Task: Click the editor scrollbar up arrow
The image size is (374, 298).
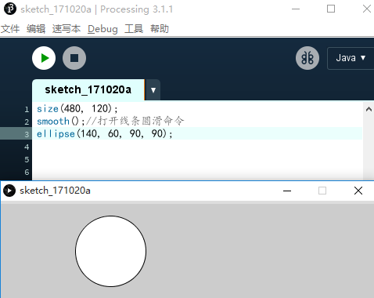Action: coord(369,109)
